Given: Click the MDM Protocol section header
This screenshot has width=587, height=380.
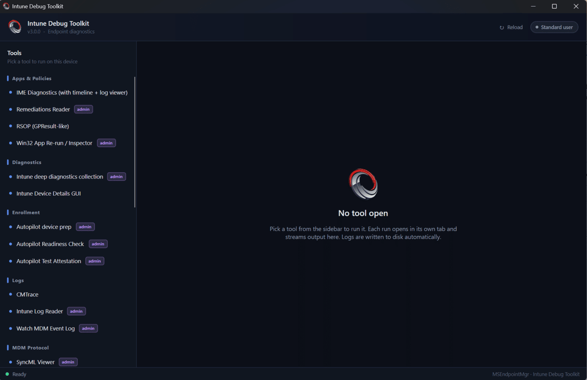Looking at the screenshot, I should click(x=30, y=348).
